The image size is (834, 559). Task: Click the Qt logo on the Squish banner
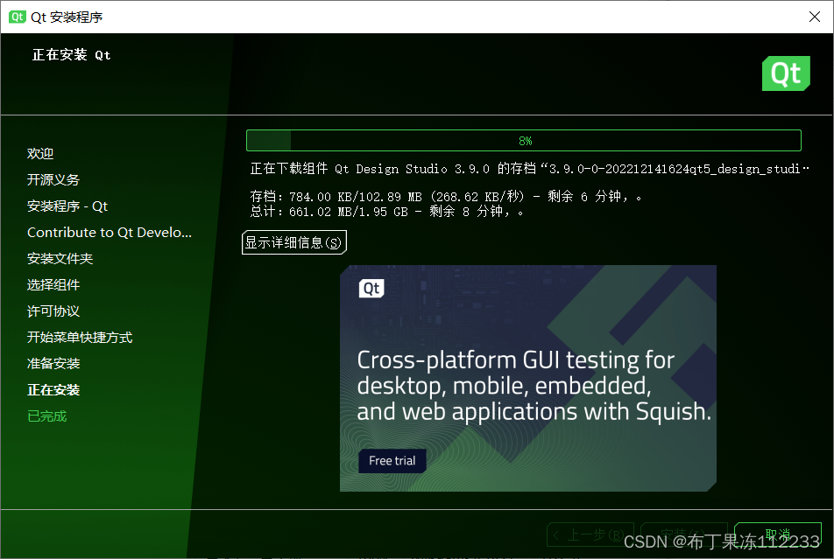pyautogui.click(x=371, y=288)
